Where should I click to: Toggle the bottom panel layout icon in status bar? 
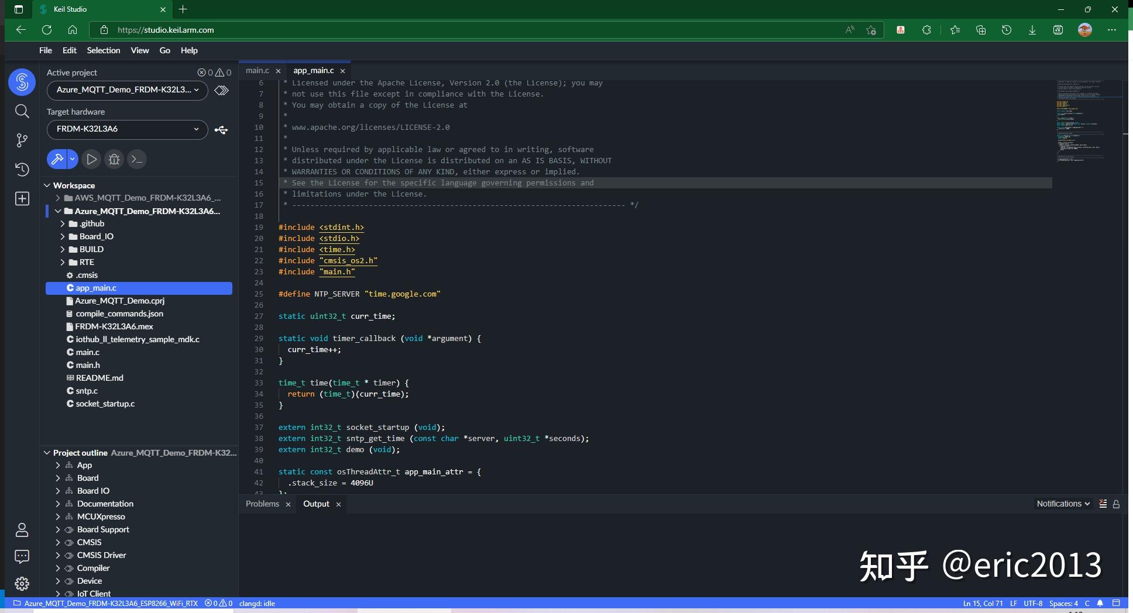click(x=1116, y=603)
